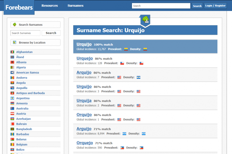
Task: Click the Albania flag icon
Action: tap(12, 62)
